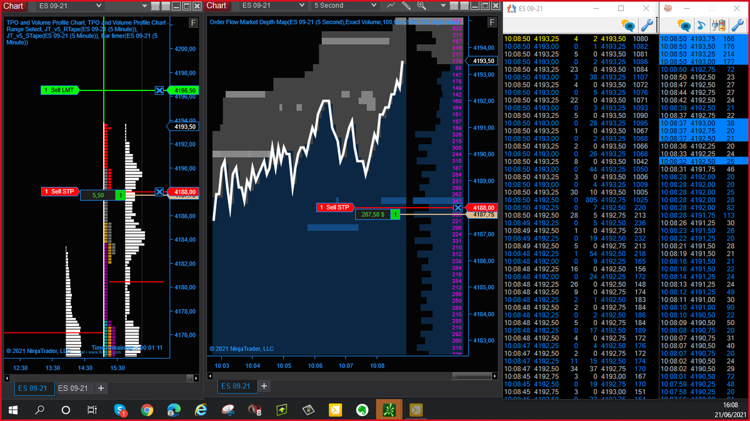This screenshot has width=750, height=421.
Task: Select the second ES 09-21 tab in left chart
Action: [x=73, y=388]
